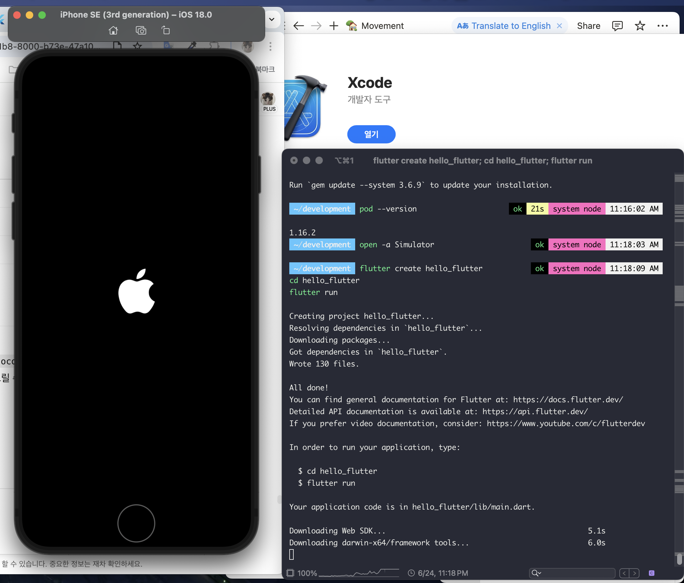Viewport: 684px width, 583px height.
Task: Open a new tab with plus icon
Action: (x=334, y=26)
